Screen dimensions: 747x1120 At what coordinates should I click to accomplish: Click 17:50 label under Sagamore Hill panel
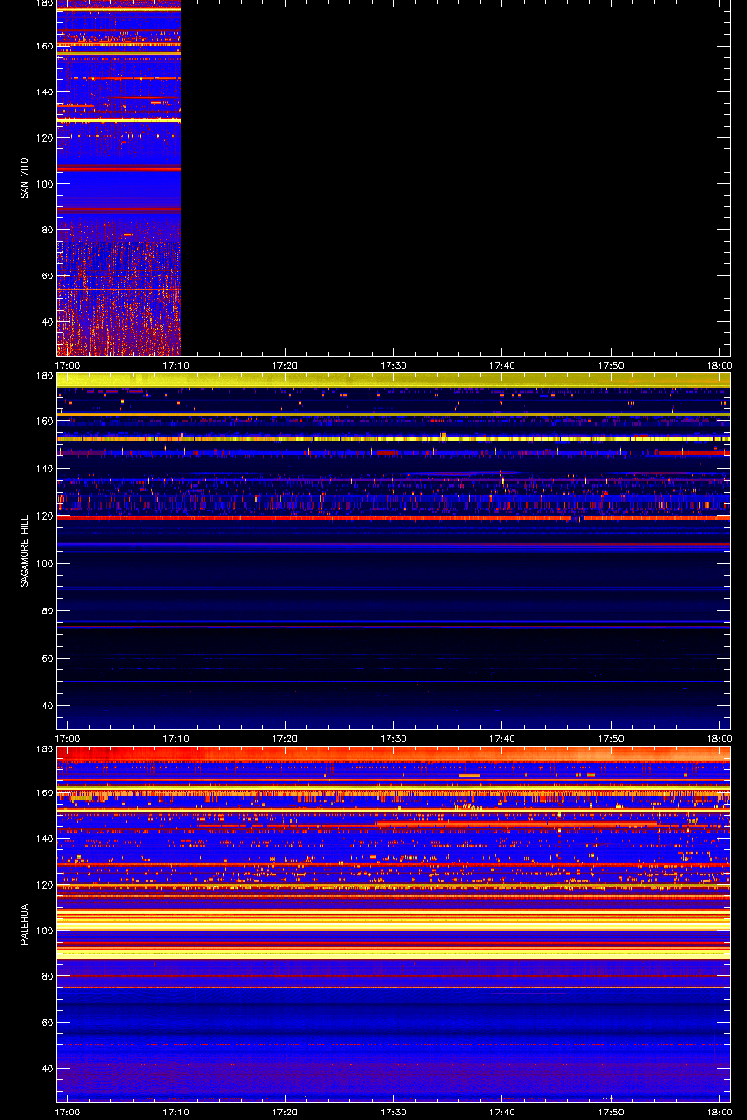pos(611,738)
